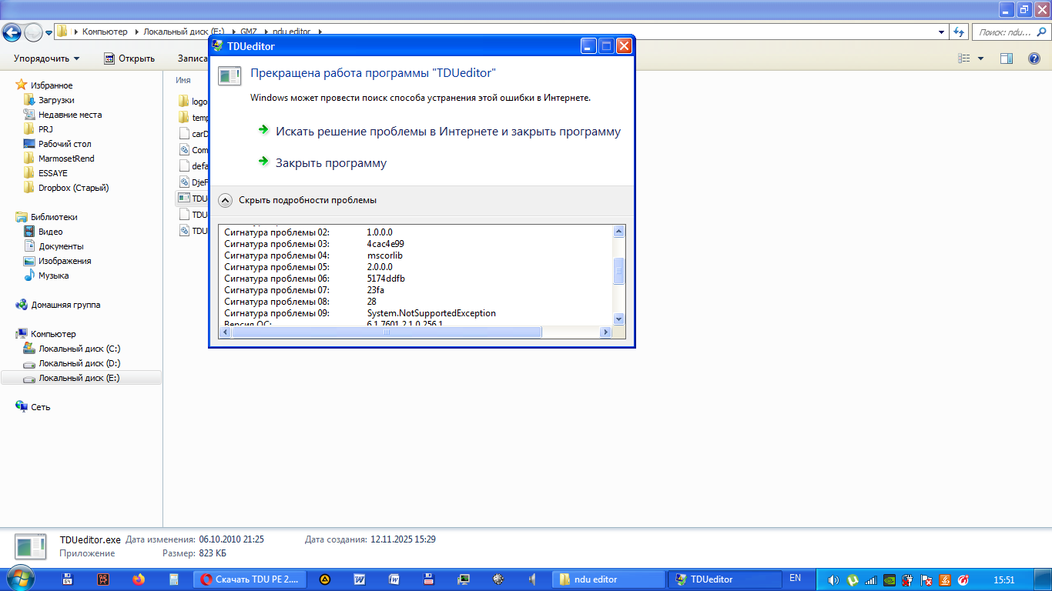Open the 'Видео' library
Image resolution: width=1052 pixels, height=591 pixels.
click(51, 232)
